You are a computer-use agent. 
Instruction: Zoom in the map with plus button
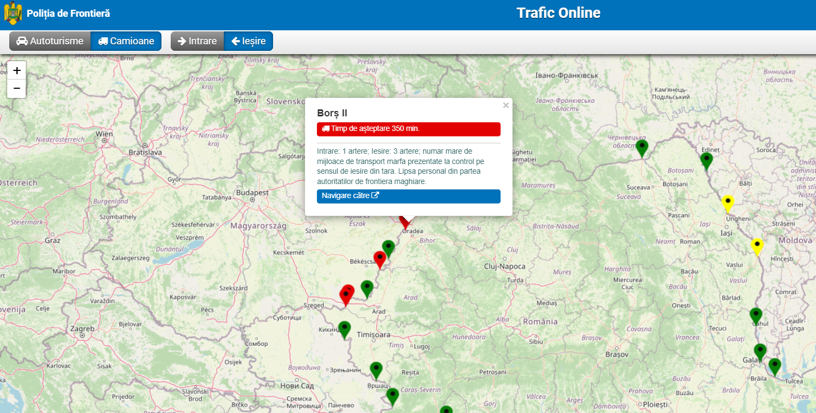click(x=17, y=70)
